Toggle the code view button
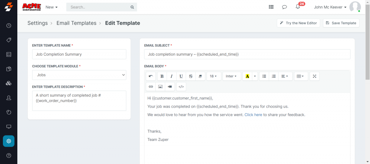Screen dimensions: 370x164 pos(181,87)
